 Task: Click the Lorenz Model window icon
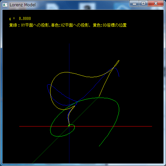[x=5, y=5]
